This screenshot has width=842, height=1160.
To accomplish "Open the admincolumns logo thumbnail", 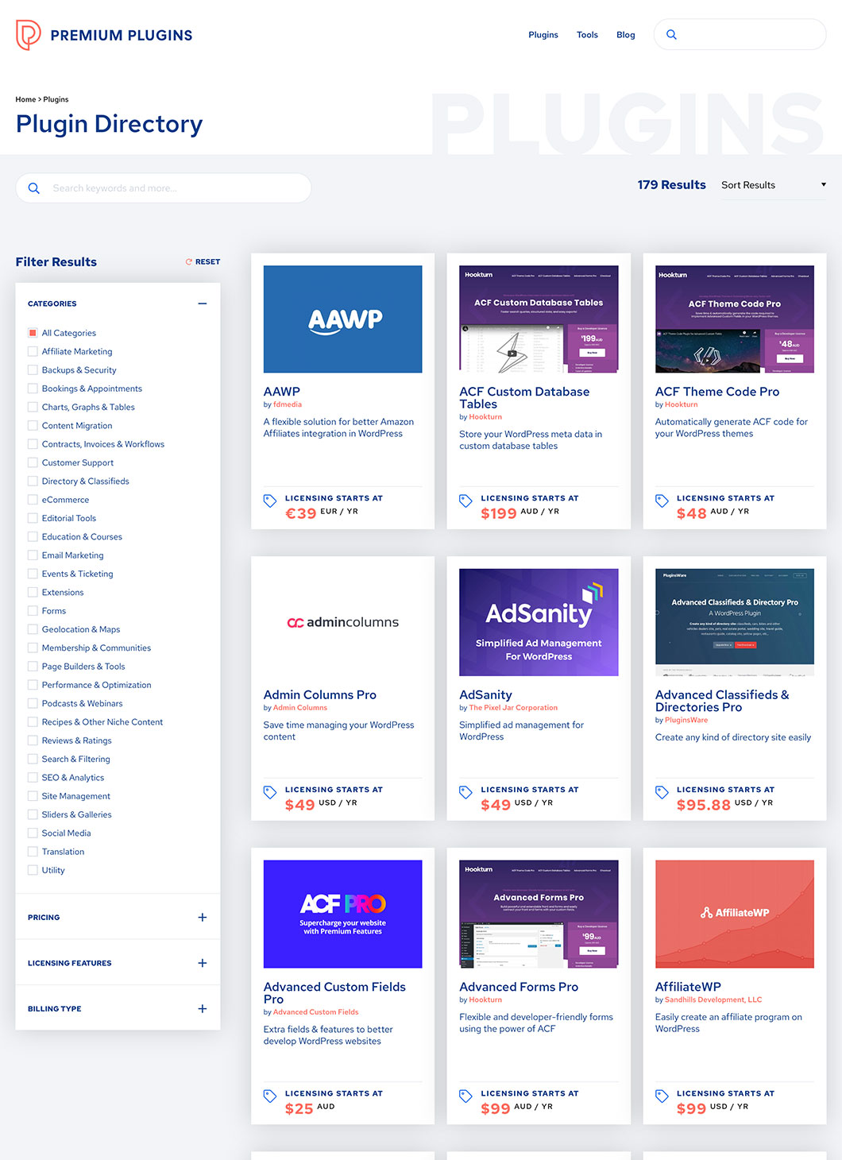I will [342, 622].
